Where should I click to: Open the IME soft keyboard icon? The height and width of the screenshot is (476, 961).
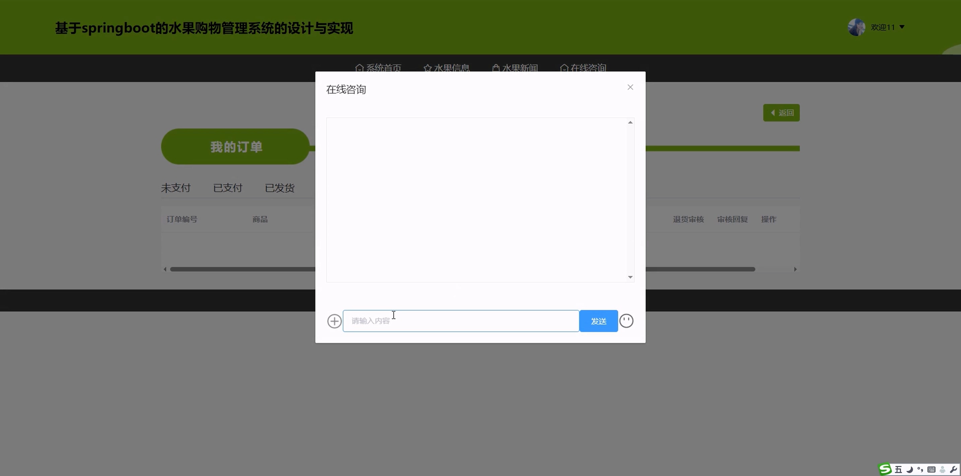(932, 470)
